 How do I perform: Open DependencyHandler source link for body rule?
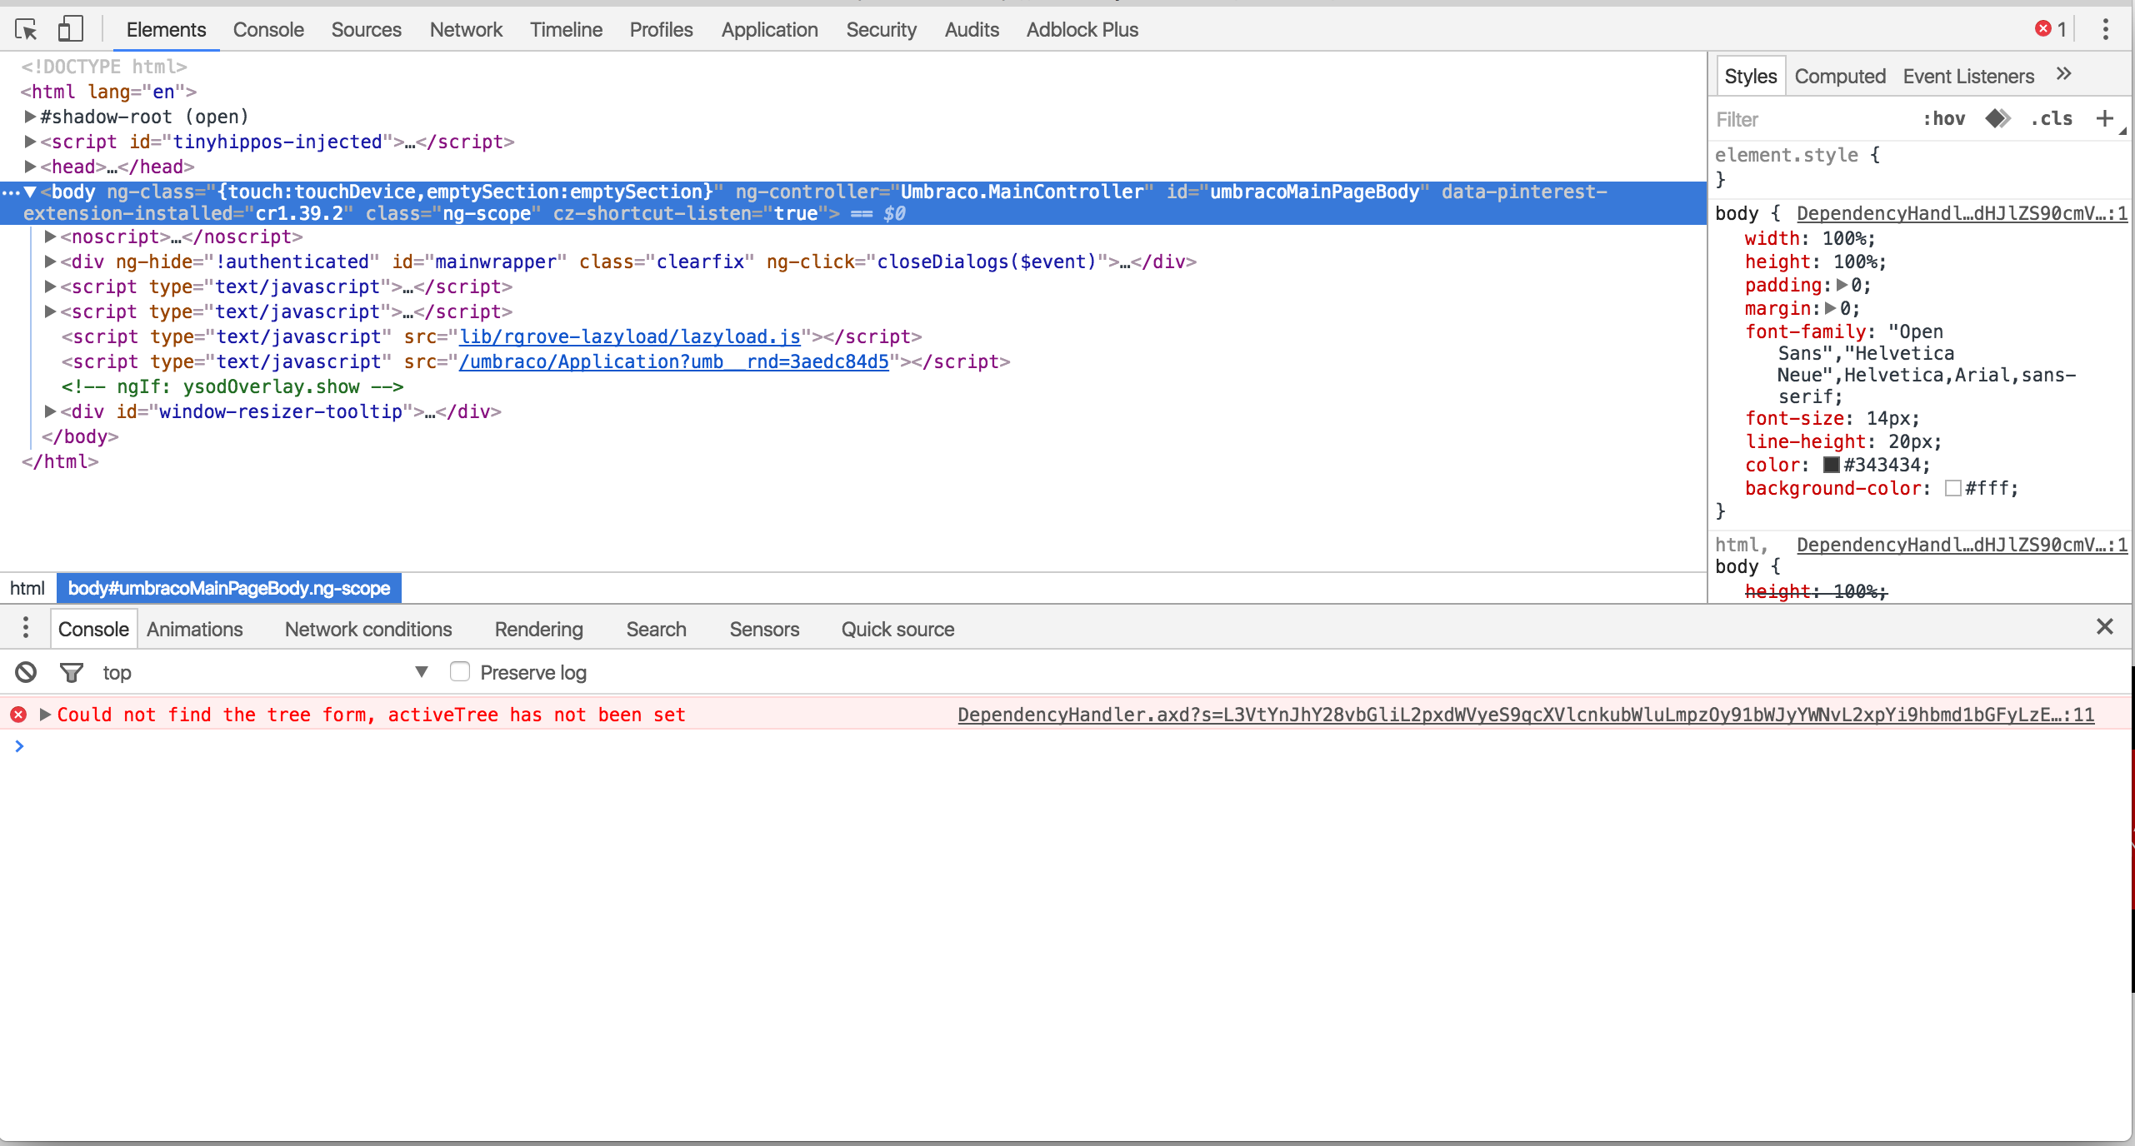click(1962, 213)
